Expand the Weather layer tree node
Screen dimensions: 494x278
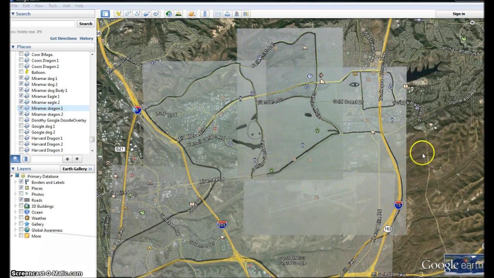(x=16, y=218)
